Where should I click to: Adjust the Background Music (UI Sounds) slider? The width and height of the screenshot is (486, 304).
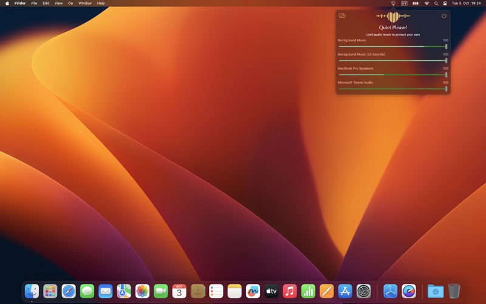[x=392, y=60]
